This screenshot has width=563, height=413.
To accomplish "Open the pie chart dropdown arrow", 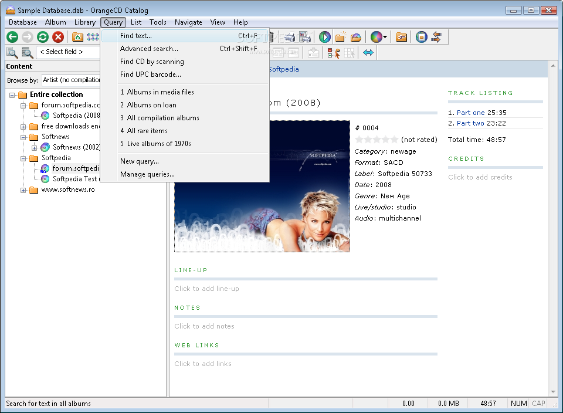I will [385, 37].
